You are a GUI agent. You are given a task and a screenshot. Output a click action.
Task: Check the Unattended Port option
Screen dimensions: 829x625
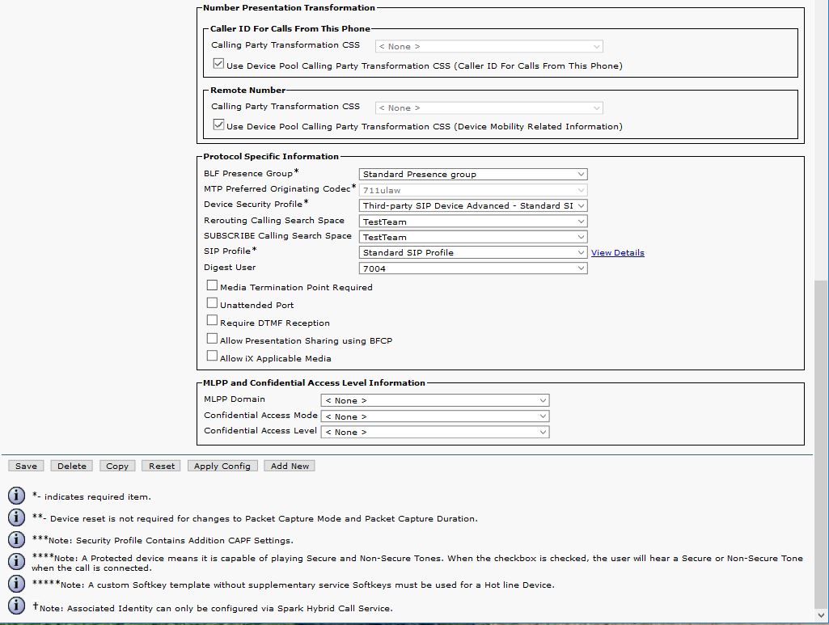(212, 303)
